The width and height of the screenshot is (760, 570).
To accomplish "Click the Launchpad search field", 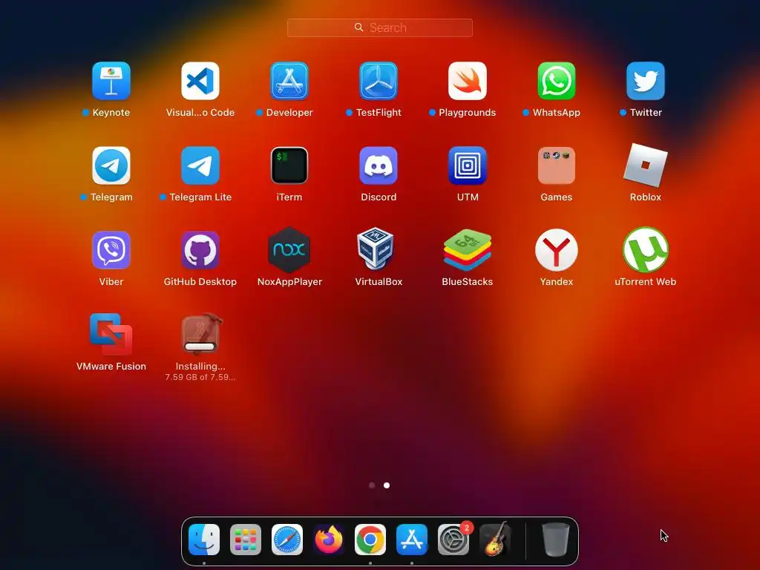I will click(380, 27).
